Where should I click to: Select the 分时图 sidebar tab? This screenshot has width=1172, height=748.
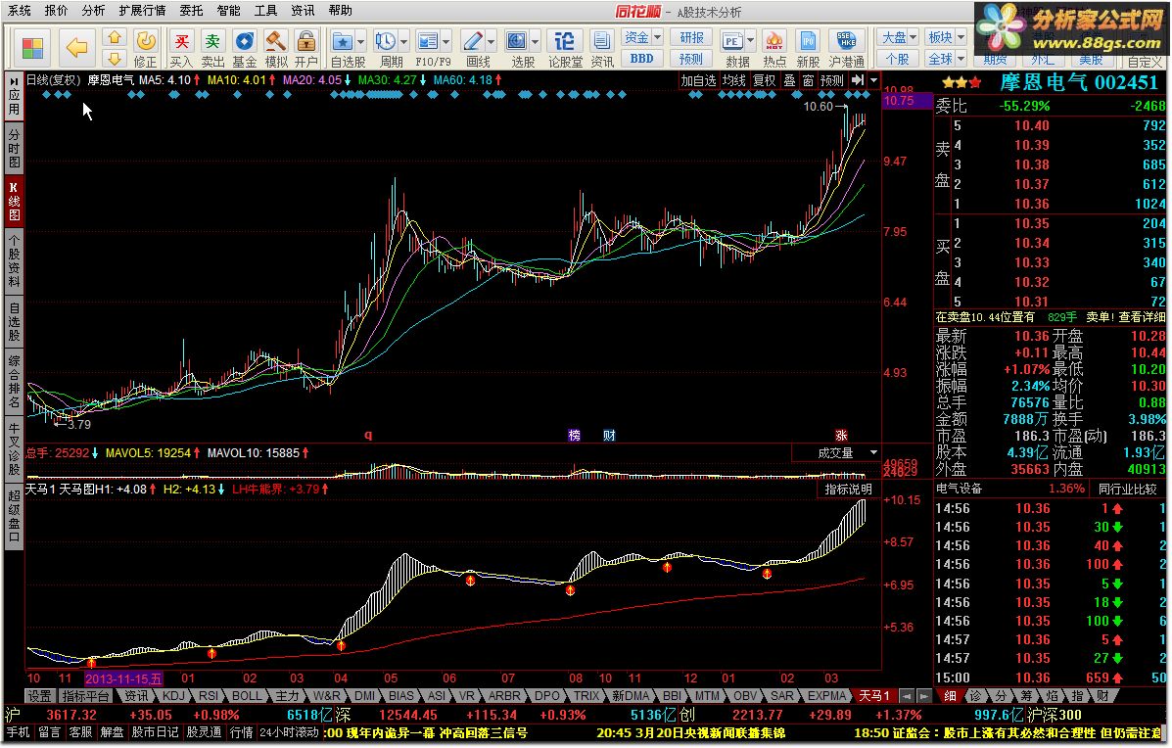[14, 150]
